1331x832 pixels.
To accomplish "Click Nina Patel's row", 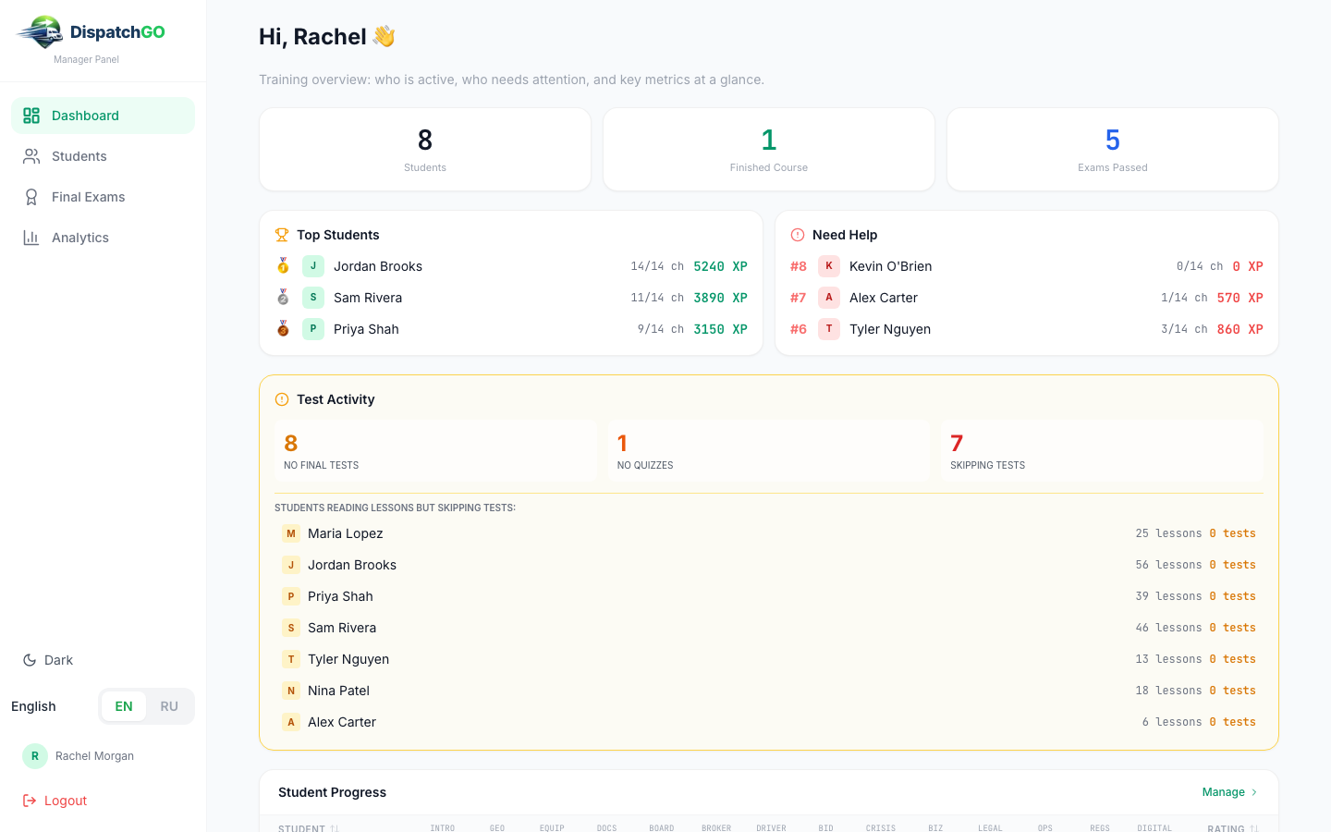I will click(769, 691).
